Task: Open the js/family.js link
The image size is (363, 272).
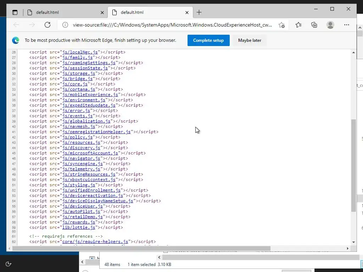Action: 77,57
